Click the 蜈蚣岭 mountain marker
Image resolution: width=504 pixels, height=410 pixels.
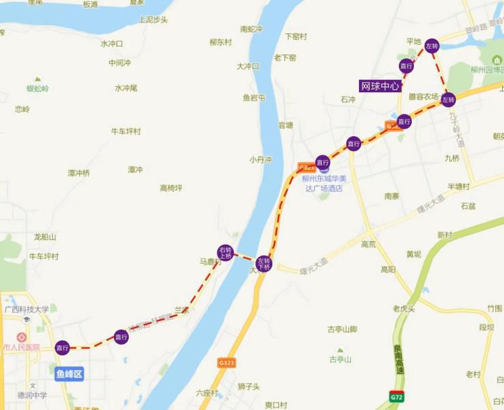(38, 79)
